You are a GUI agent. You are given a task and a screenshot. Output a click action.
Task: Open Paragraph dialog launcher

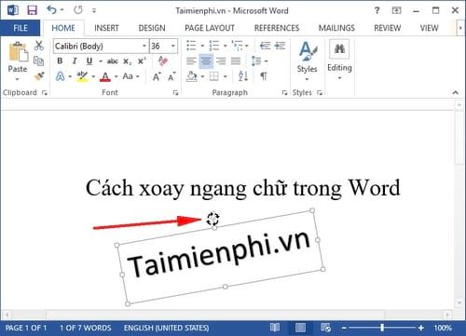coord(284,92)
